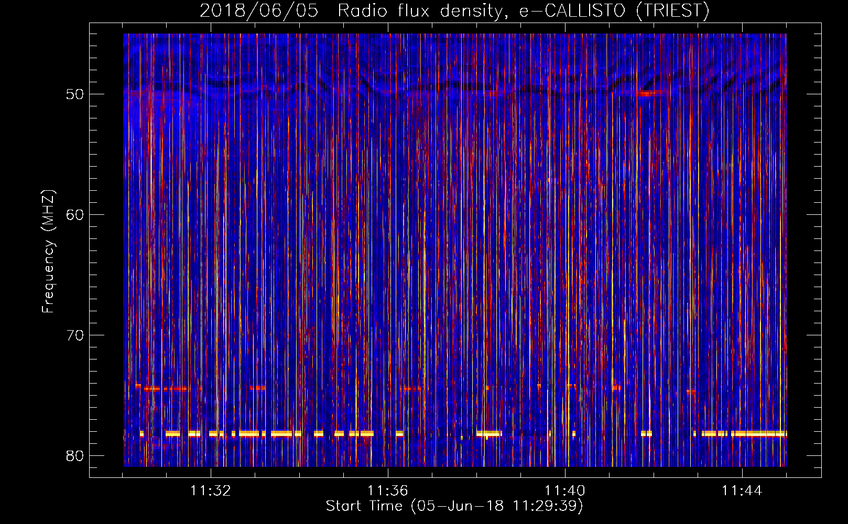The image size is (848, 524).
Task: Click the 11:36 time tick label
Action: pos(388,491)
